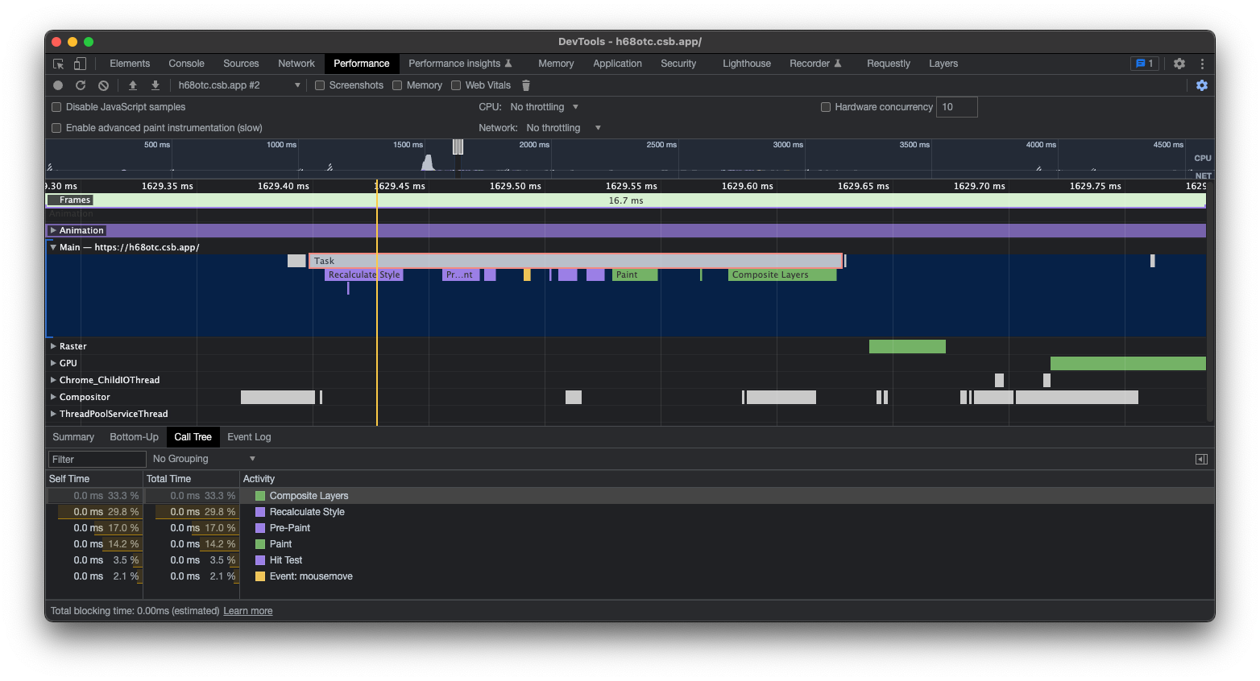The height and width of the screenshot is (681, 1260).
Task: Open the No Grouping dropdown
Action: click(x=201, y=458)
